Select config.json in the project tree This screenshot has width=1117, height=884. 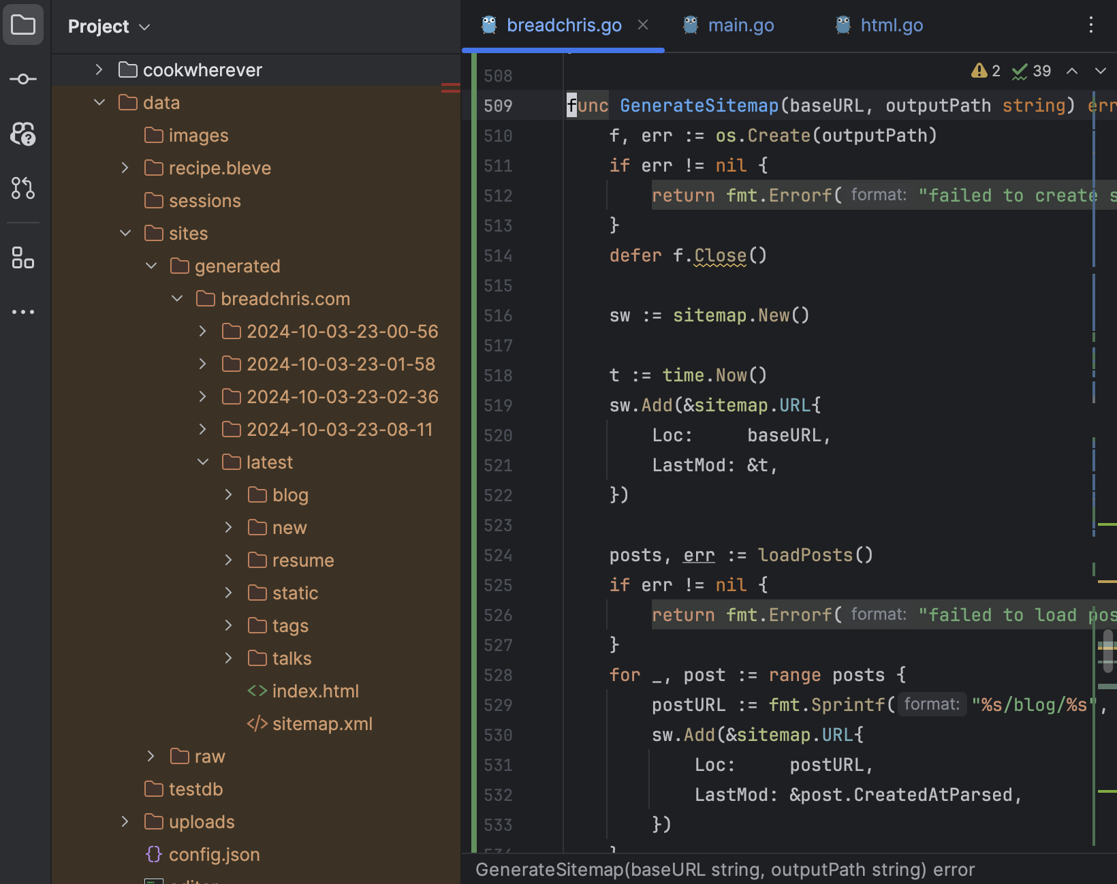click(256, 855)
